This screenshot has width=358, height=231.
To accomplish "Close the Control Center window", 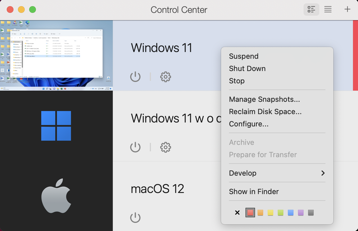I will [x=10, y=10].
